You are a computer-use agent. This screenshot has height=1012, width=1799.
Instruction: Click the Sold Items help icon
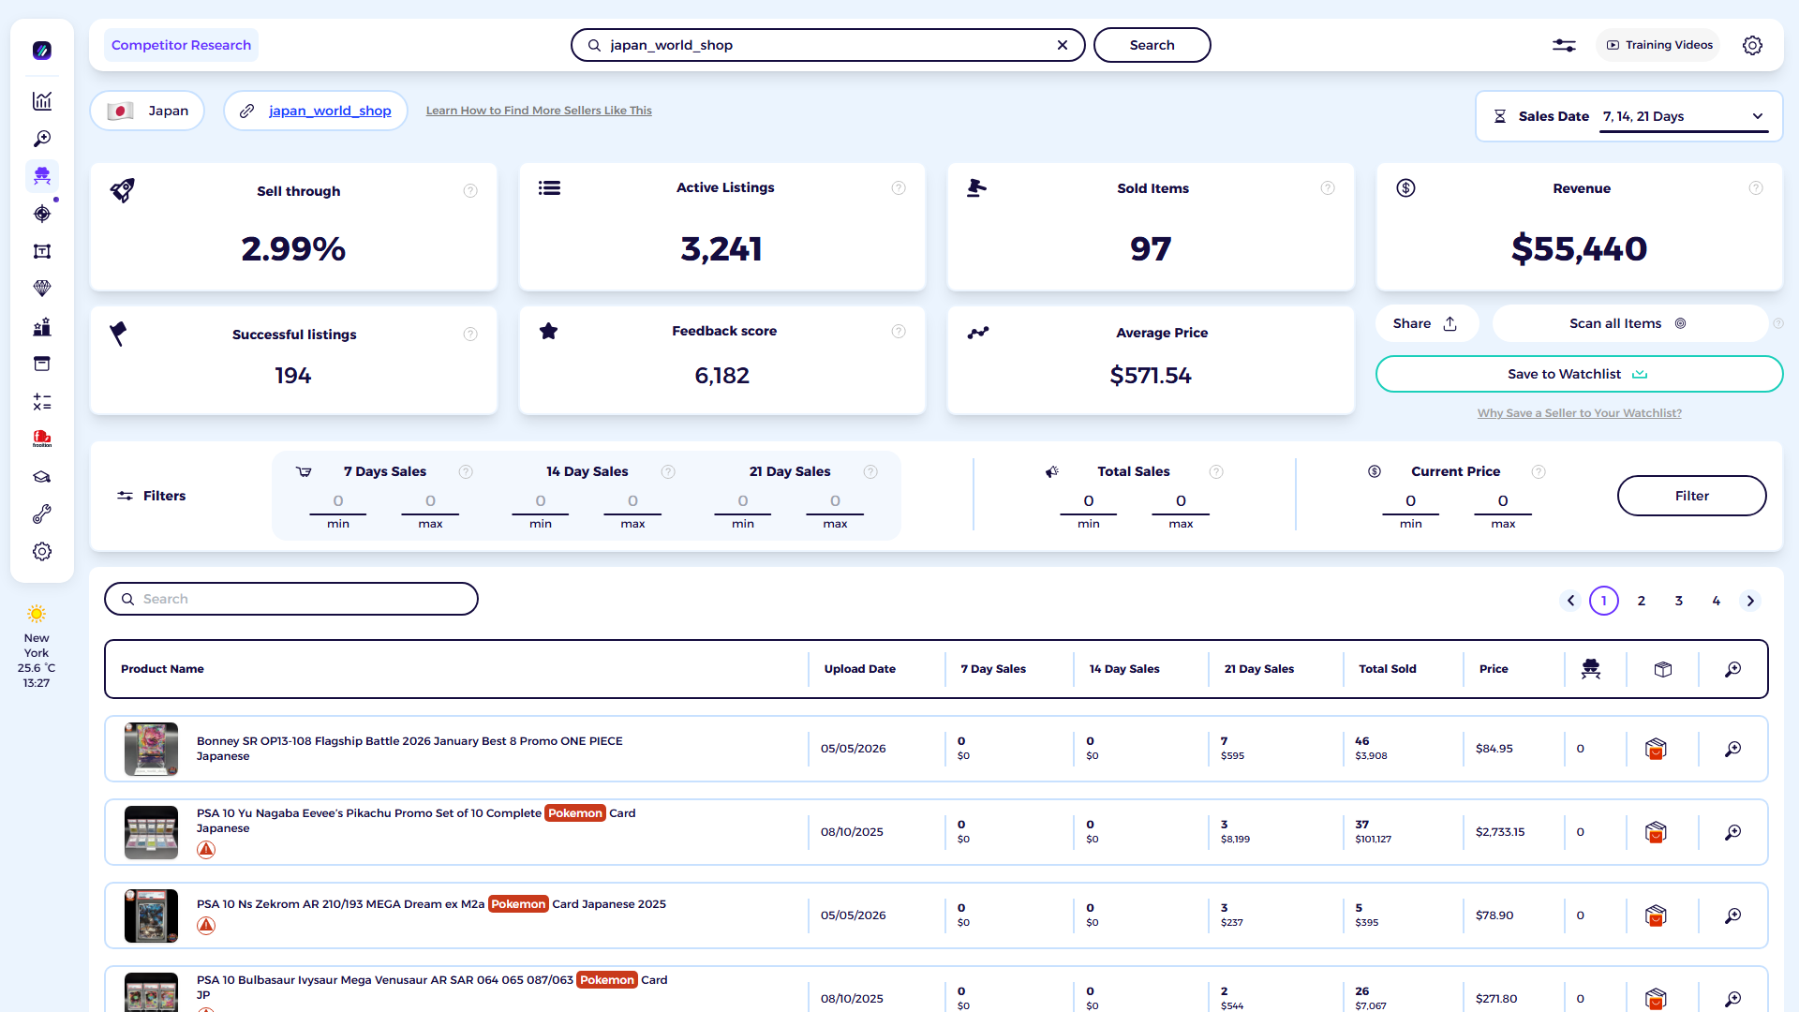pyautogui.click(x=1328, y=188)
